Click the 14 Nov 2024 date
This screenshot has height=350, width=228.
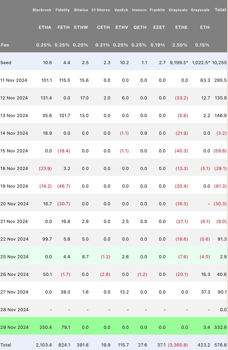[x=14, y=133]
